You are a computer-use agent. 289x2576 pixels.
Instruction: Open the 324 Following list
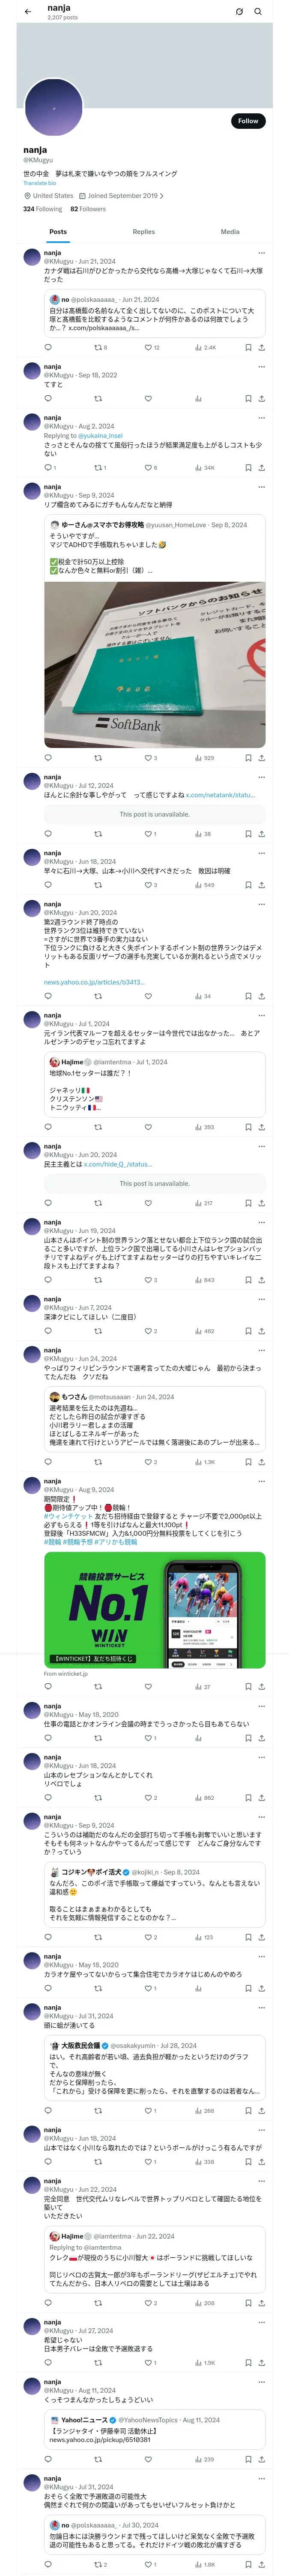tap(43, 209)
